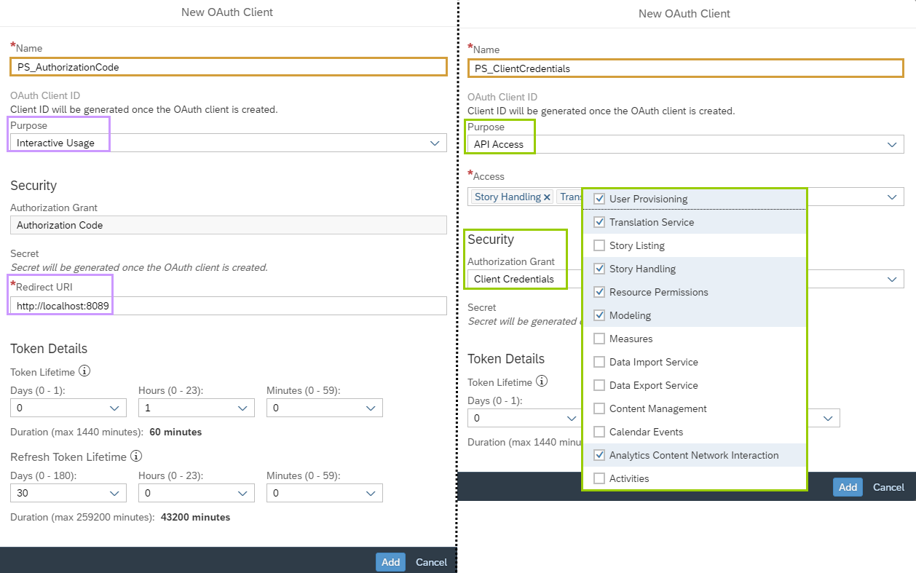This screenshot has height=573, width=916.
Task: Click info icon beside Token Lifetime in right dialog
Action: tap(542, 382)
